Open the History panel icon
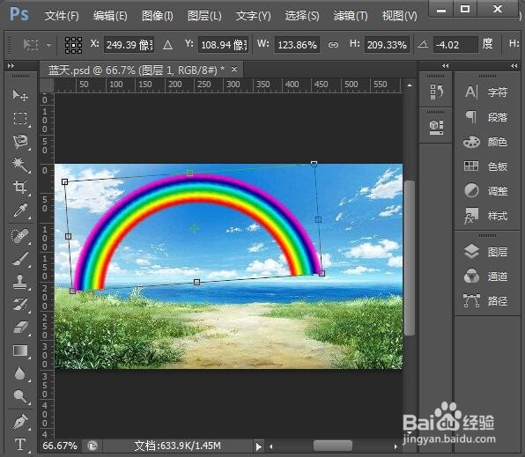The width and height of the screenshot is (525, 457). (437, 92)
